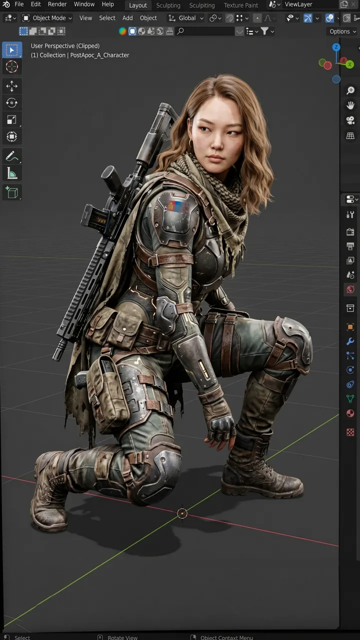The width and height of the screenshot is (360, 640).
Task: Click the Zoom view magnifier icon
Action: (350, 90)
